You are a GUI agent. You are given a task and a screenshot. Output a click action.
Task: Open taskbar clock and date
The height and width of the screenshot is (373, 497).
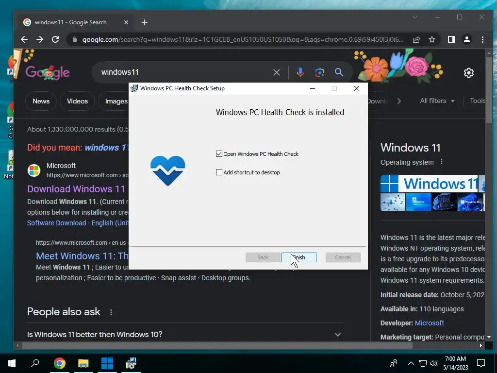tap(455, 363)
